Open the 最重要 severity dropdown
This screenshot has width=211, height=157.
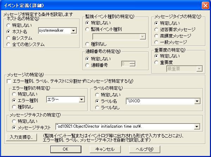[199, 69]
